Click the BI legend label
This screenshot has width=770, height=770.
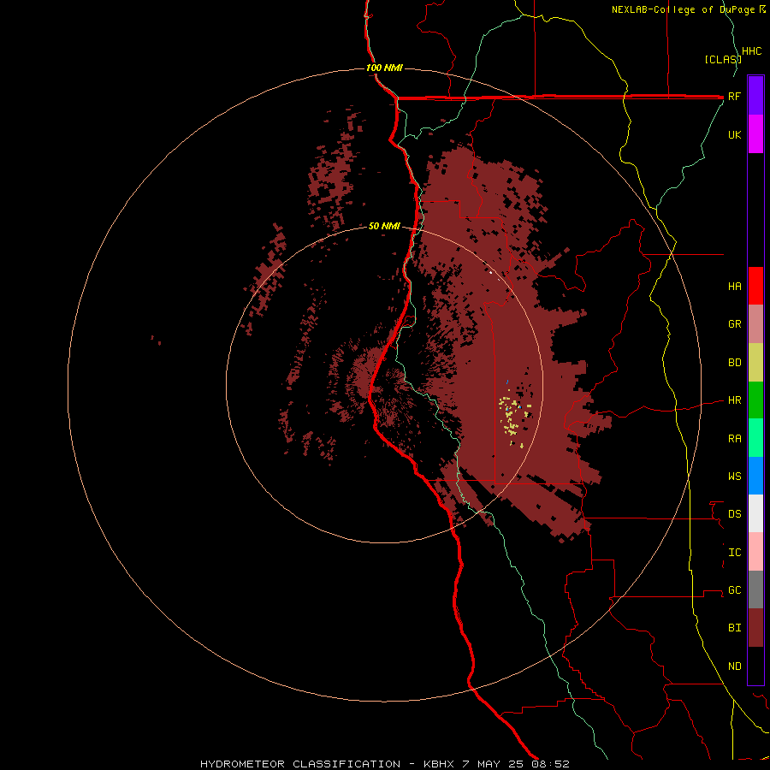(734, 628)
